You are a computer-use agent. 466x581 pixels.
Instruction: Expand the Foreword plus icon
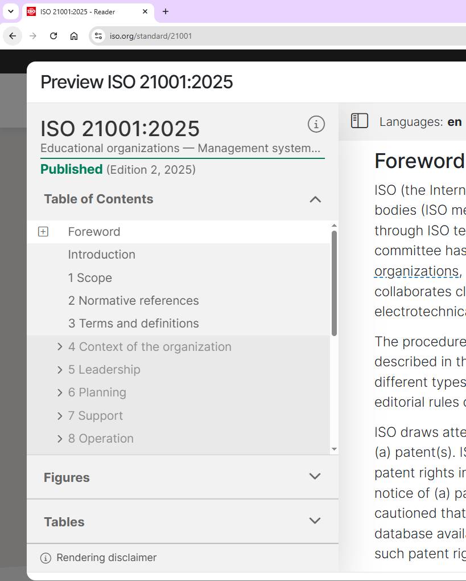click(x=43, y=232)
